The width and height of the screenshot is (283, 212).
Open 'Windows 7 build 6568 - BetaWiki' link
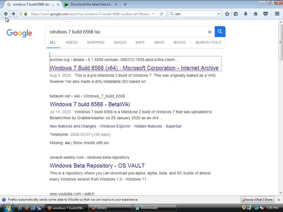click(x=90, y=104)
